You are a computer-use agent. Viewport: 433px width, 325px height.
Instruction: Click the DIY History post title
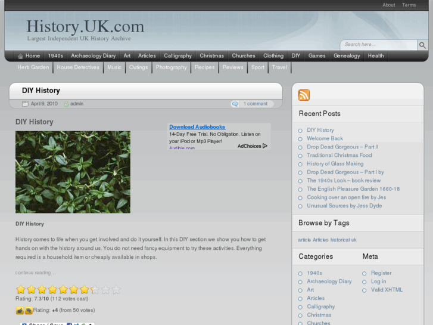click(41, 91)
